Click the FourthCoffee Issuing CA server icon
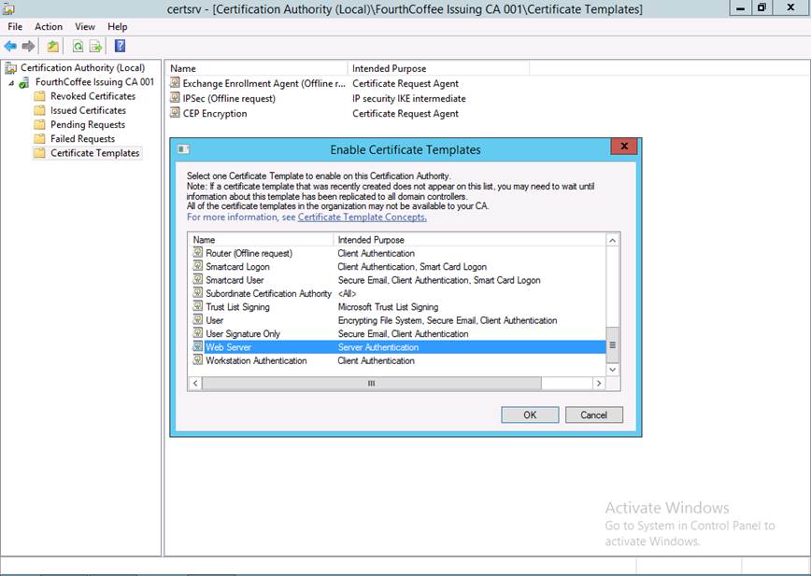 click(25, 82)
